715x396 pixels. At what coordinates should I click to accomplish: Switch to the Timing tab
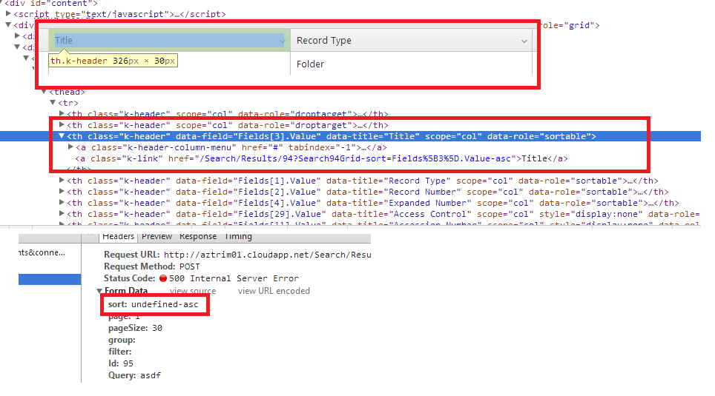238,237
